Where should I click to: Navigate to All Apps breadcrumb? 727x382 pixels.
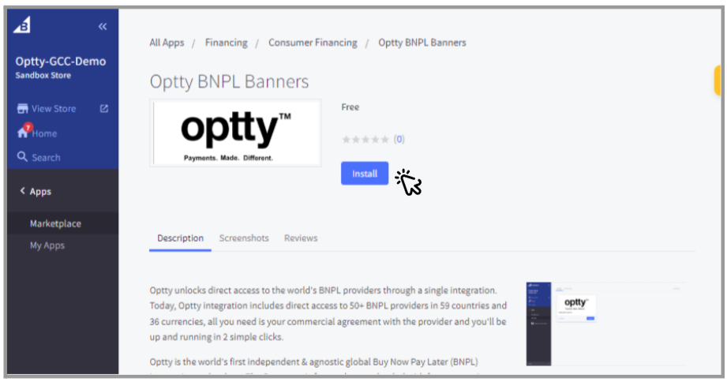coord(167,43)
